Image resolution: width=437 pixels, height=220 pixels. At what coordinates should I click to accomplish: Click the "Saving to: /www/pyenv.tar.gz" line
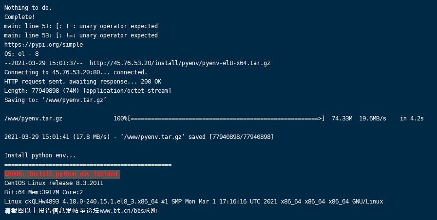tap(56, 100)
